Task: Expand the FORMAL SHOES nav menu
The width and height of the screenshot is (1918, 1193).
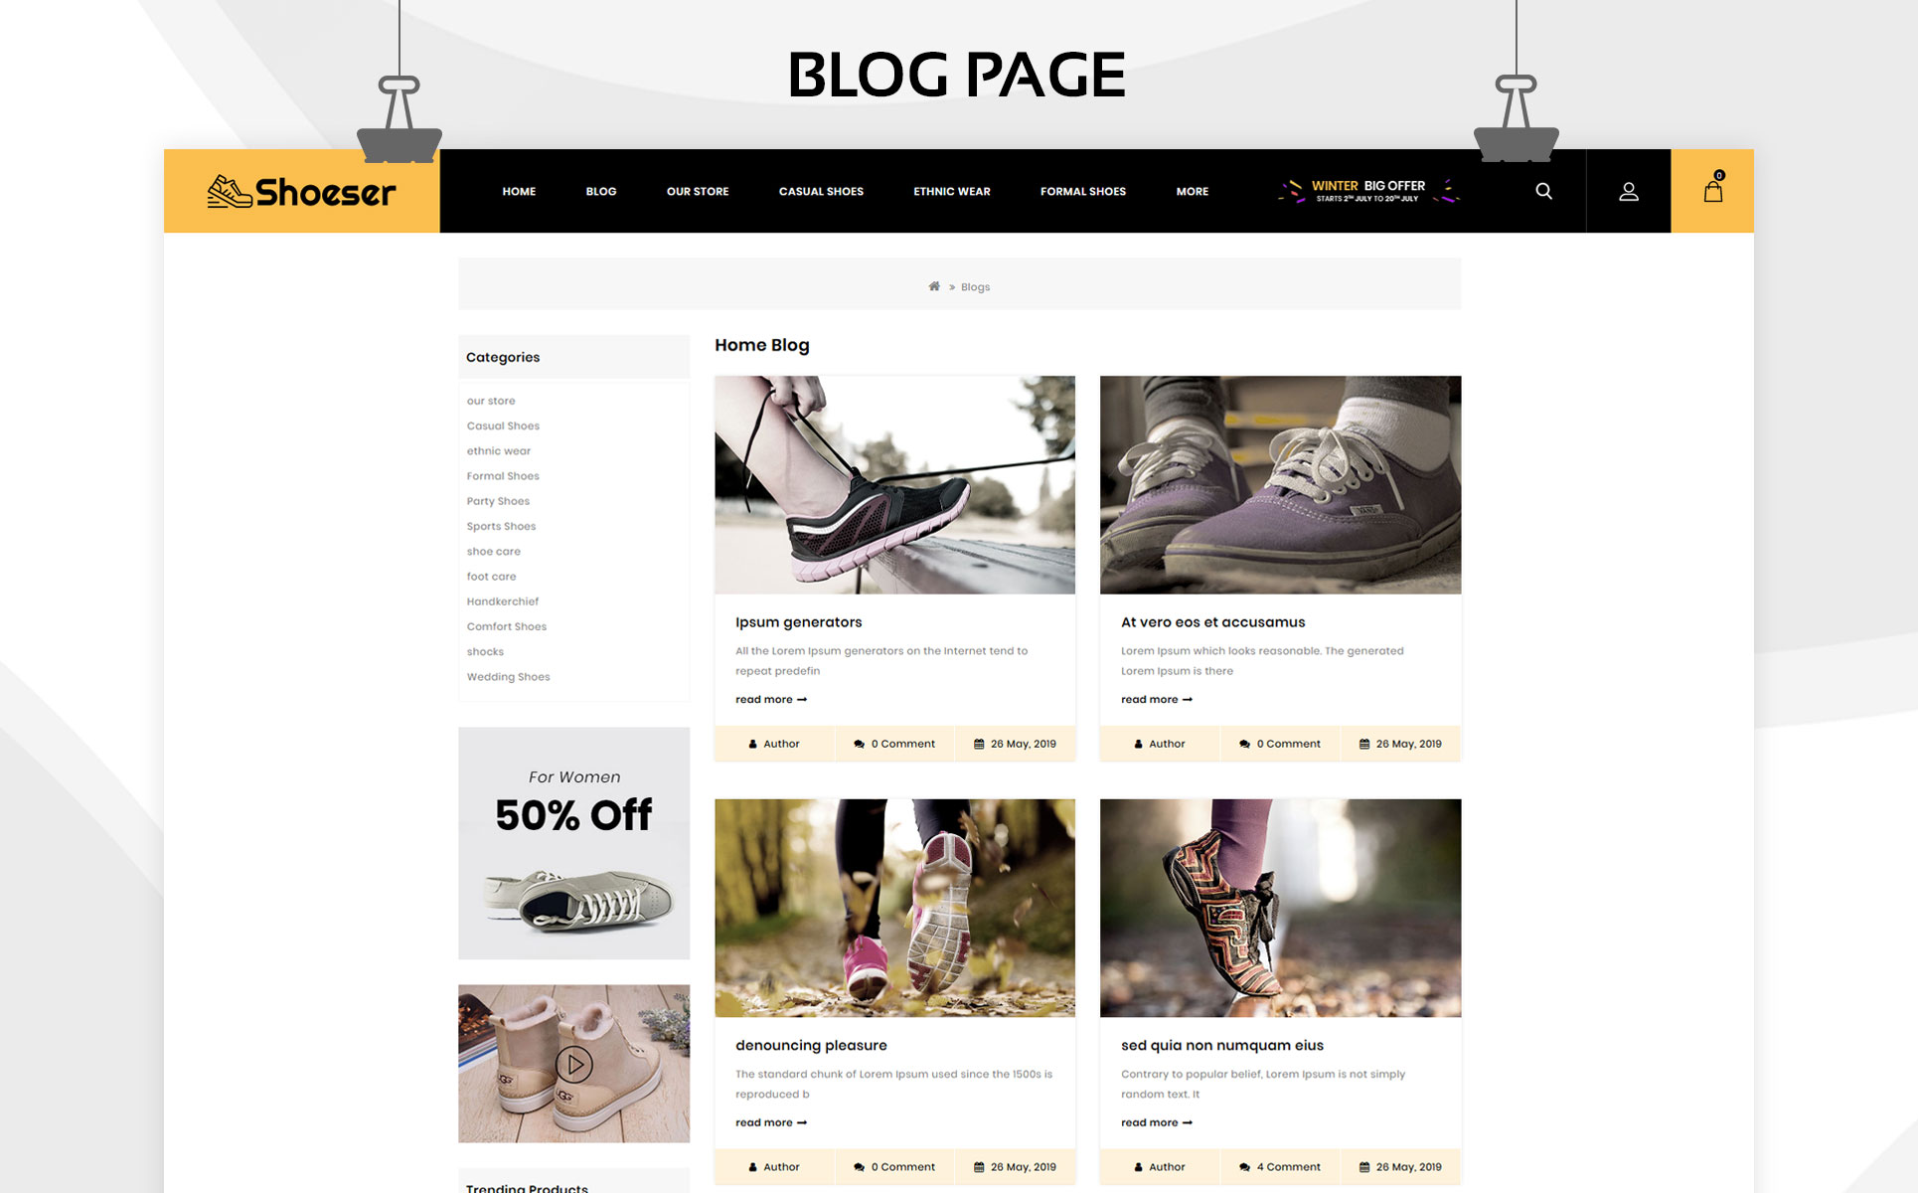Action: pos(1082,191)
